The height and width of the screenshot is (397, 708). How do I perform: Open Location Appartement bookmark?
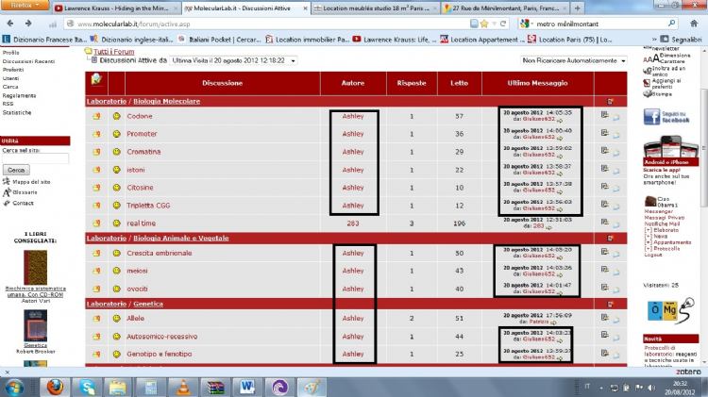click(x=483, y=40)
